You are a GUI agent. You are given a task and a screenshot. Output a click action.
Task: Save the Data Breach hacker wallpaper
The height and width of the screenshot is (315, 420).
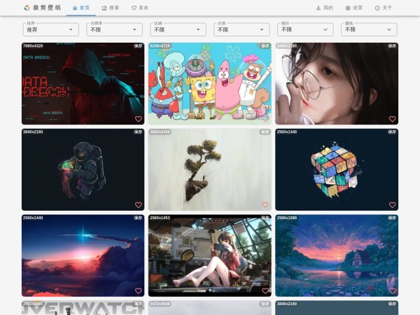click(x=138, y=45)
